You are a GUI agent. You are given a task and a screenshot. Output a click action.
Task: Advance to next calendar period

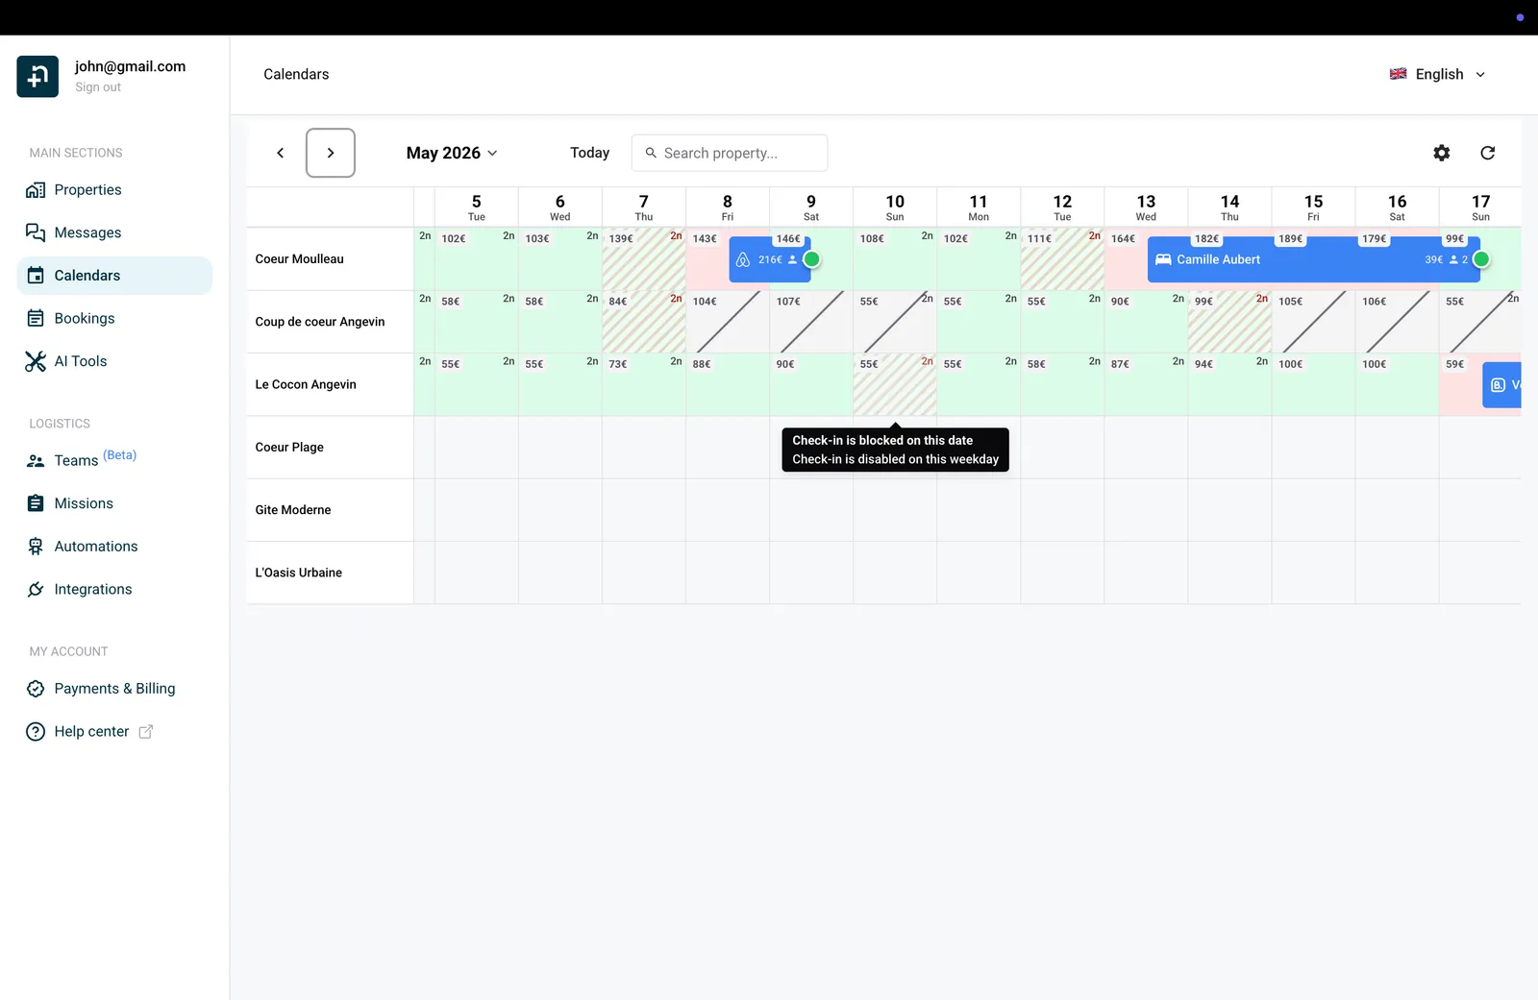[331, 153]
